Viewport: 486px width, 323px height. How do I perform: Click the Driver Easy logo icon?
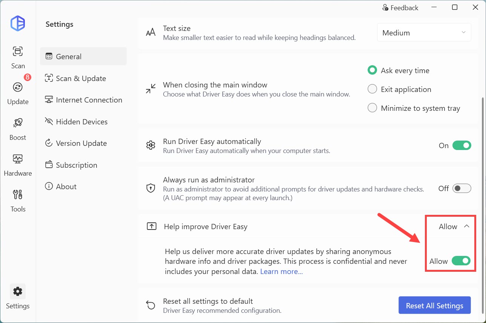coord(18,24)
